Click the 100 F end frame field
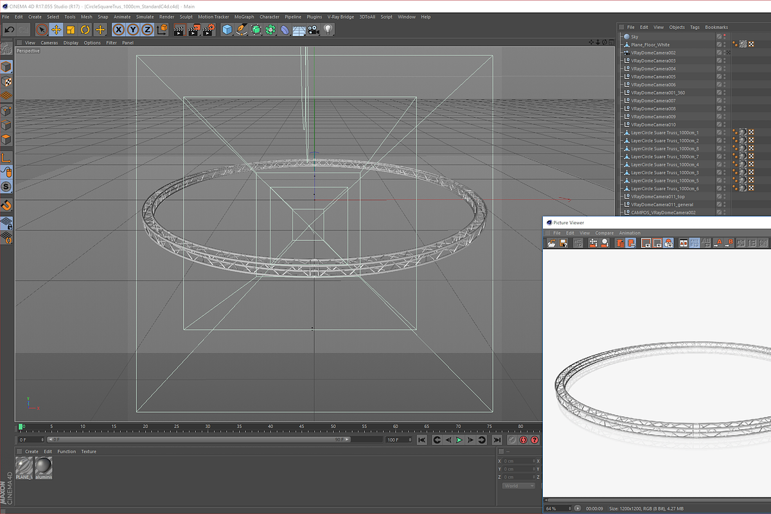771x514 pixels. [398, 440]
